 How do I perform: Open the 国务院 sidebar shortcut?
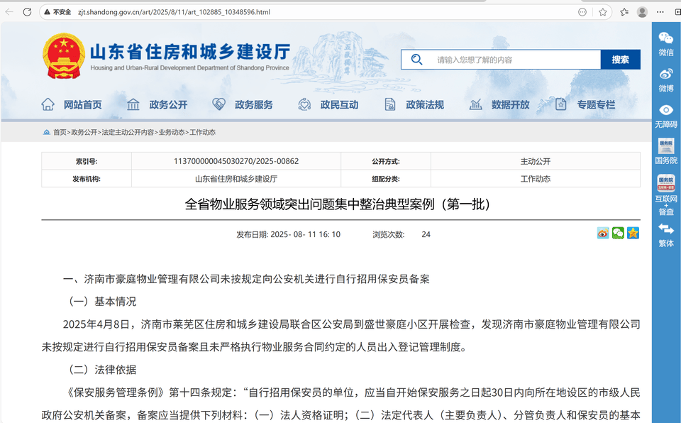coord(665,149)
